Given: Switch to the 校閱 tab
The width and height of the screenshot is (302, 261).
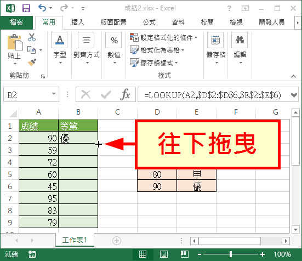Looking at the screenshot, I should click(207, 22).
